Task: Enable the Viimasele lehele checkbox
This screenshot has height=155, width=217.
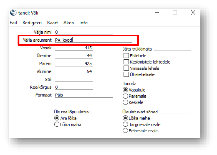Action: (x=126, y=68)
